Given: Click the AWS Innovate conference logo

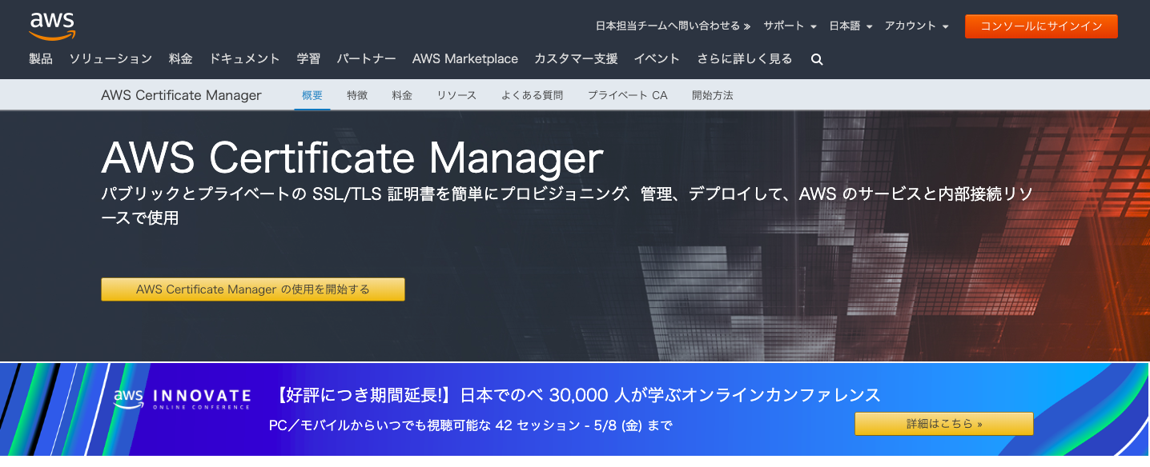Looking at the screenshot, I should tap(182, 398).
